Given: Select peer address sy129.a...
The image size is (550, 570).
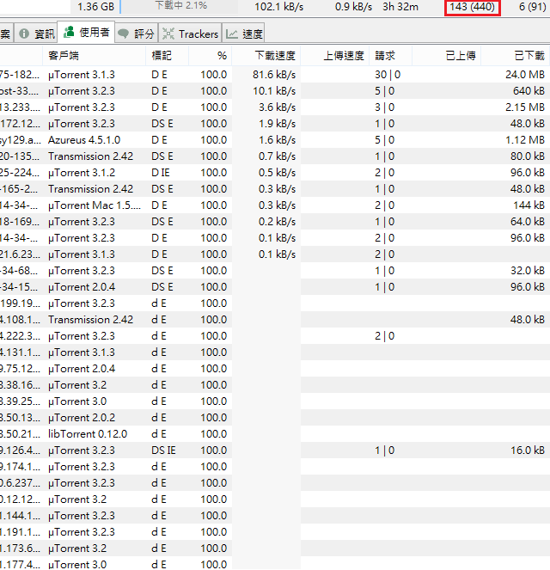Looking at the screenshot, I should coord(20,140).
